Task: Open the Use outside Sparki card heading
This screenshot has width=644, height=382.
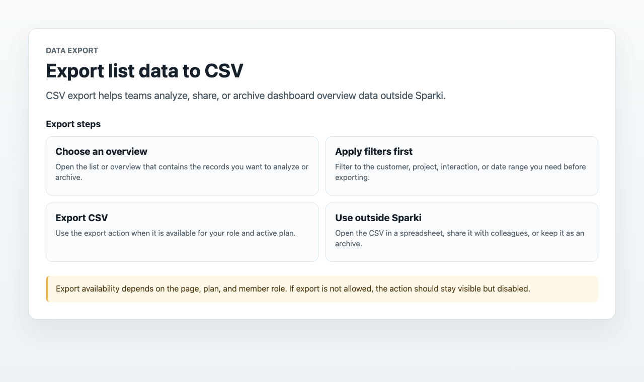Action: (378, 218)
